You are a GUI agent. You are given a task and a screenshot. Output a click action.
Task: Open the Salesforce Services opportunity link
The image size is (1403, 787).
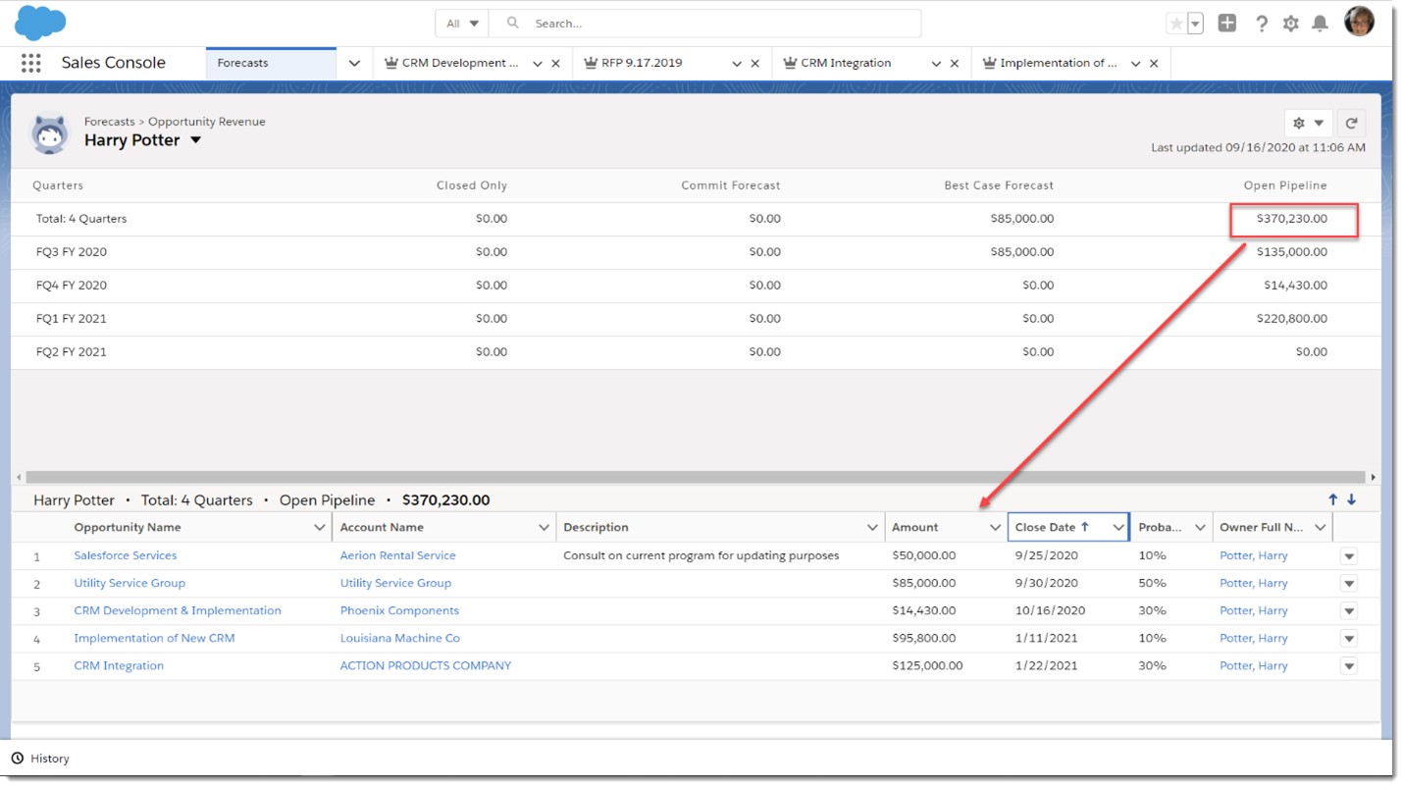coord(125,554)
